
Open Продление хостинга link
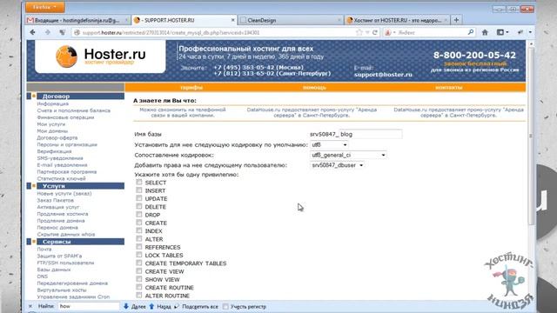click(x=63, y=214)
